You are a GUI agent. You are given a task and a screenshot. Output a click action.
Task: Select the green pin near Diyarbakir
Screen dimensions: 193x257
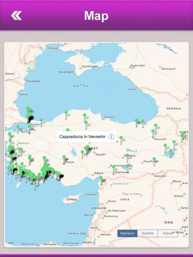[154, 159]
